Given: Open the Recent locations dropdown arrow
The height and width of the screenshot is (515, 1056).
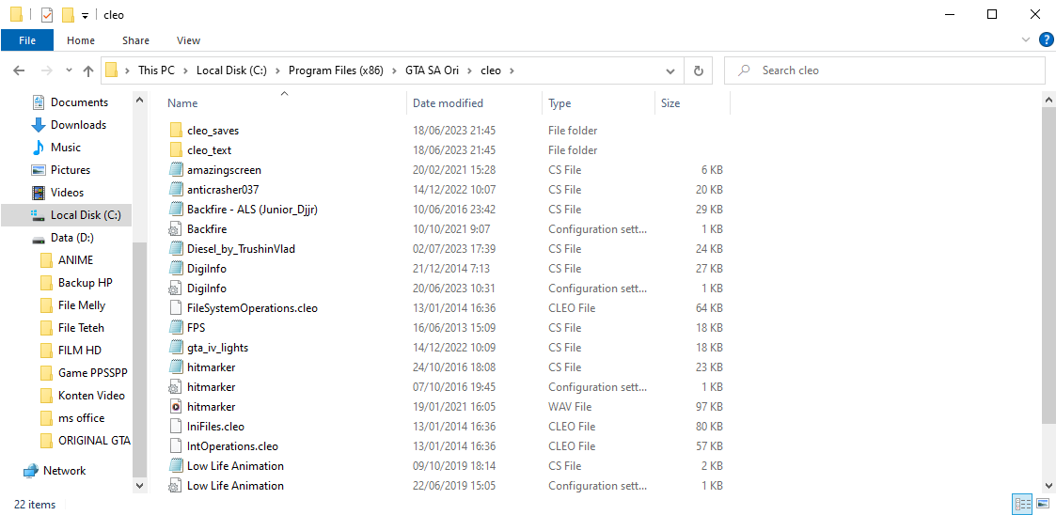Looking at the screenshot, I should coord(70,70).
